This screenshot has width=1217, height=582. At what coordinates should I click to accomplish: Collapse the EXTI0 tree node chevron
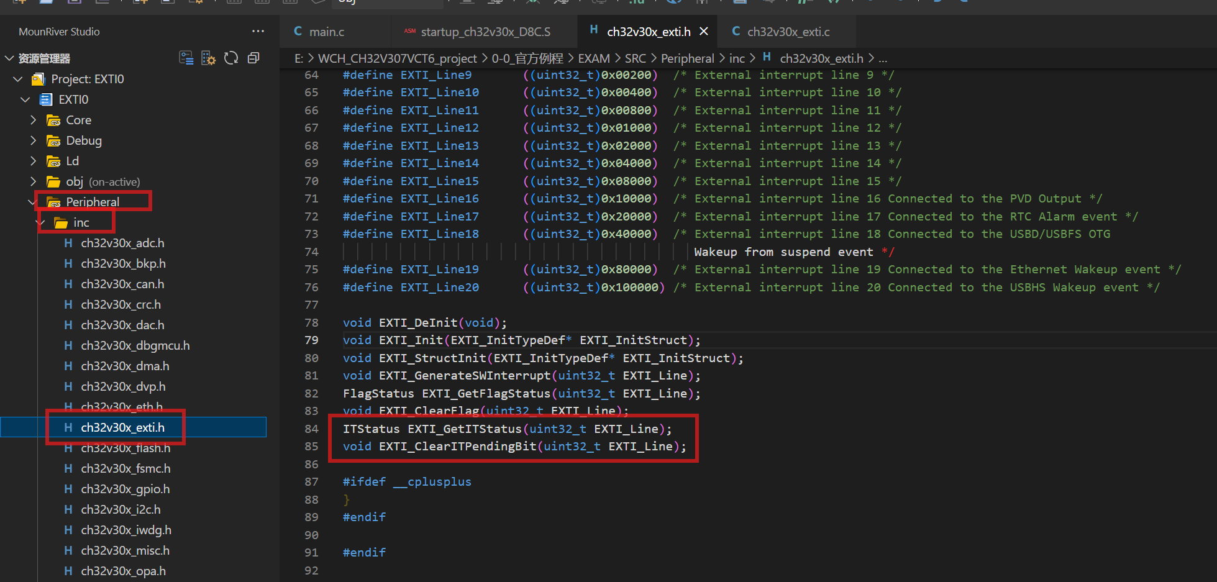[x=25, y=99]
